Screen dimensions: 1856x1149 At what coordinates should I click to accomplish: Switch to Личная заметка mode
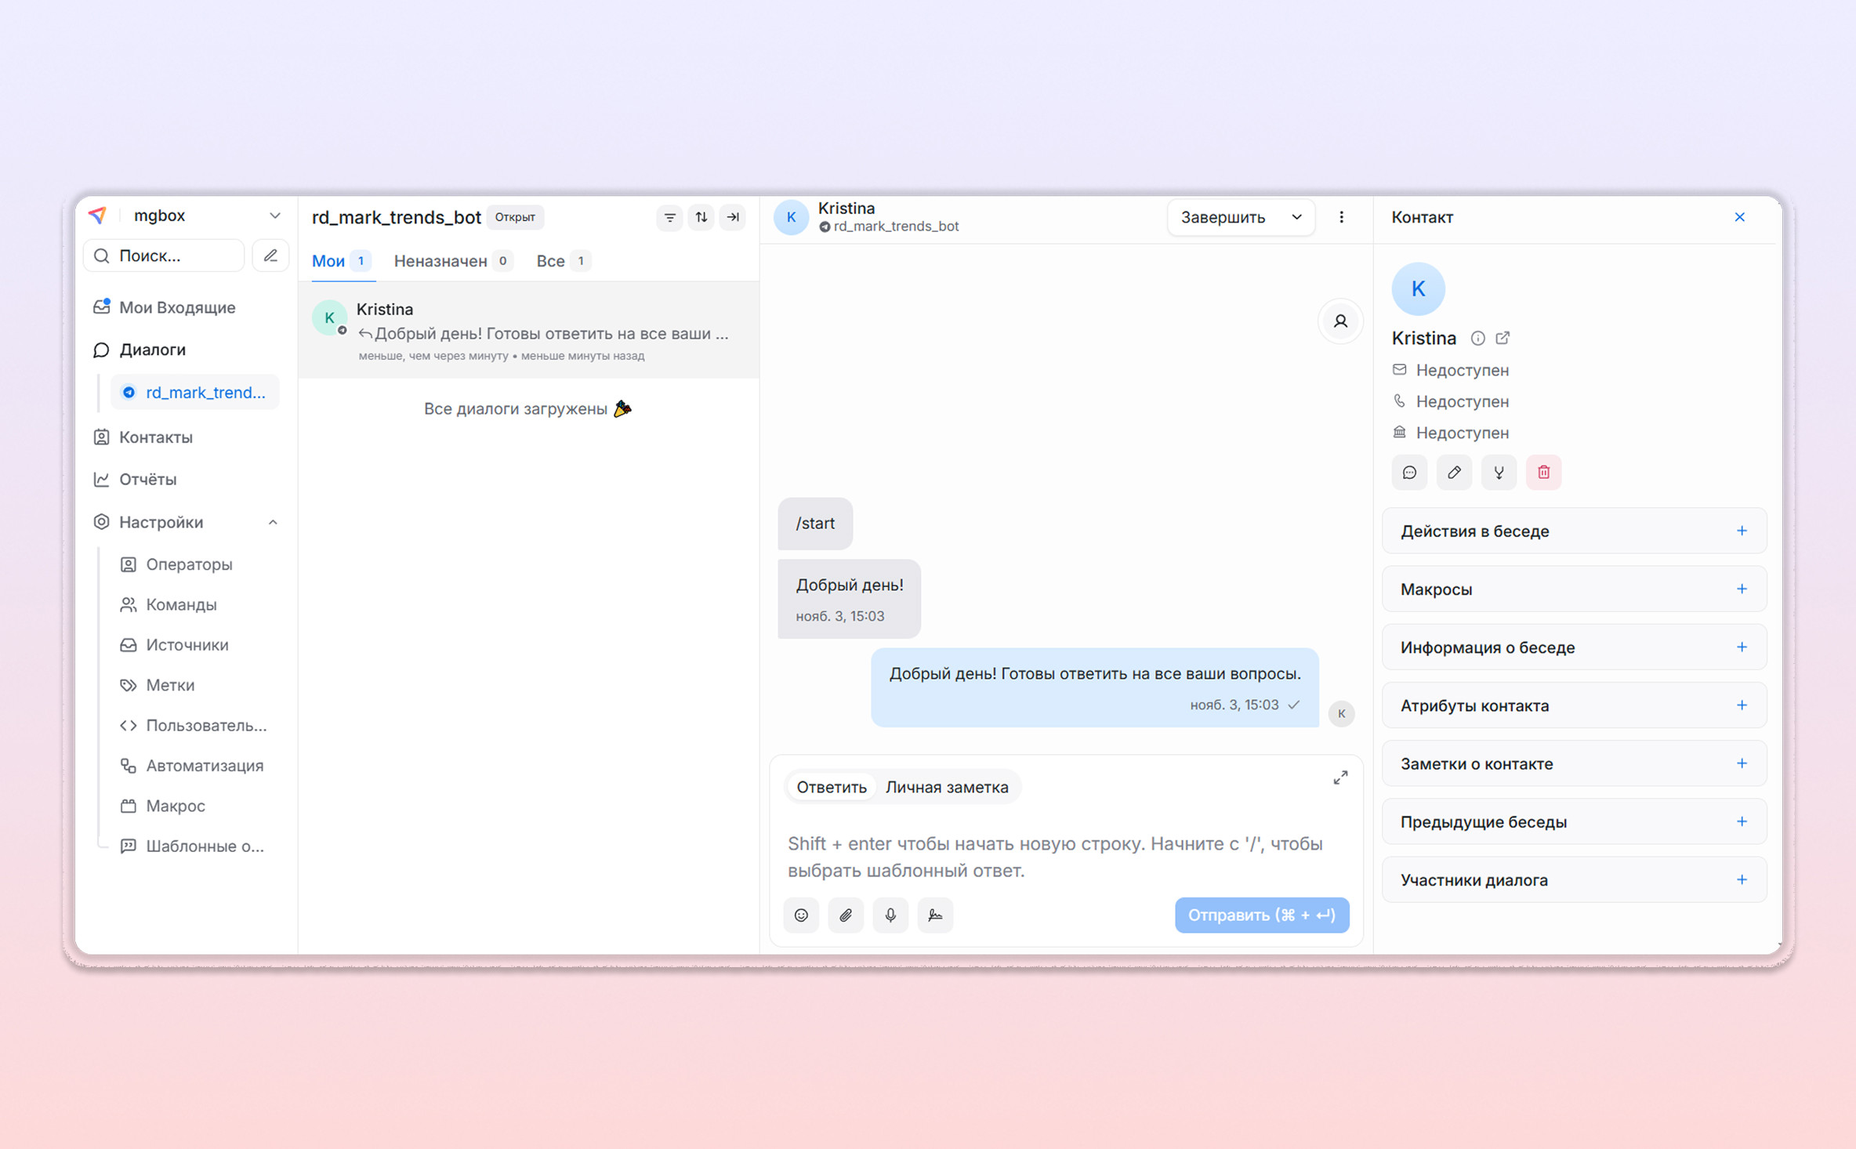click(x=947, y=787)
